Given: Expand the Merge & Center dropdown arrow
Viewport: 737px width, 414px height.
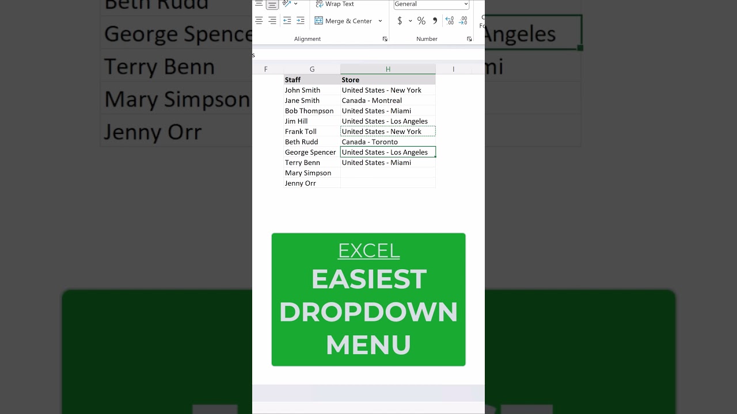Looking at the screenshot, I should pos(380,21).
